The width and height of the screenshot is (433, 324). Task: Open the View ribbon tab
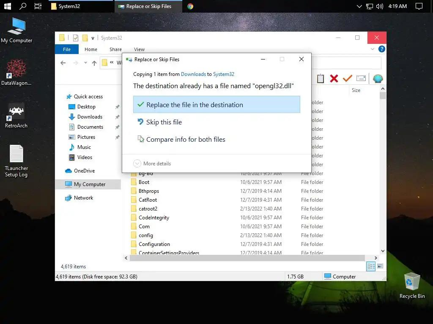pos(139,49)
